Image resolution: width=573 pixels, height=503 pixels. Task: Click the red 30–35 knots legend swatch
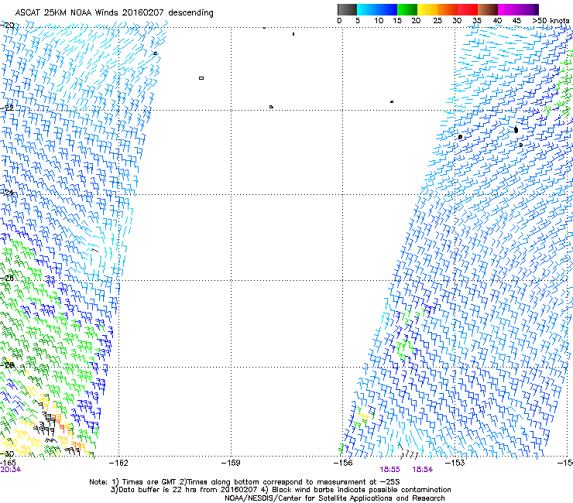point(468,9)
